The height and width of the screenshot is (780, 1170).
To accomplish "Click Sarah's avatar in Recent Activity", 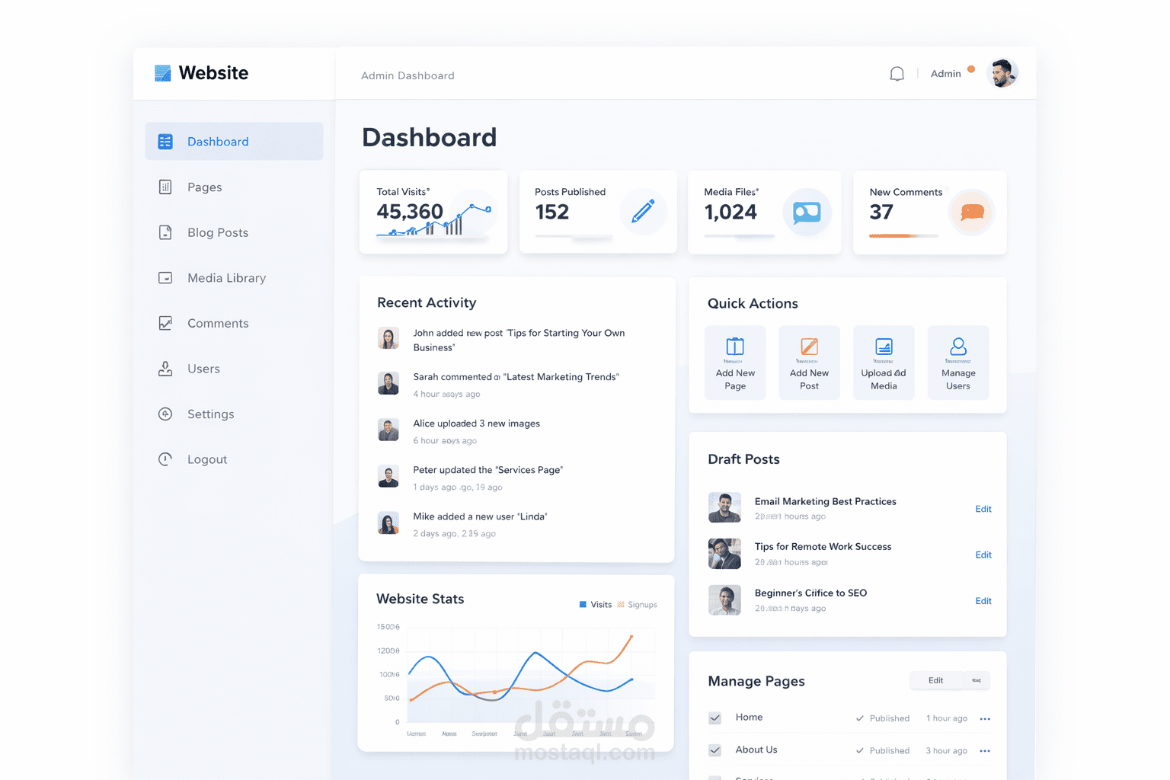I will coord(388,383).
